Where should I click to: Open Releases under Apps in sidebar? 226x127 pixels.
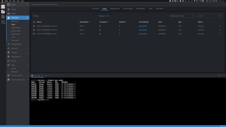click(14, 72)
